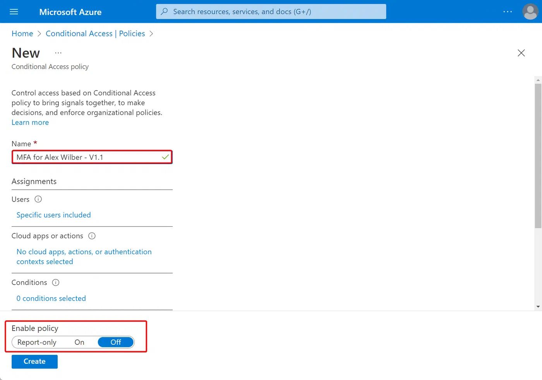This screenshot has height=380, width=542.
Task: Set Enable policy to Report-only
Action: click(37, 342)
